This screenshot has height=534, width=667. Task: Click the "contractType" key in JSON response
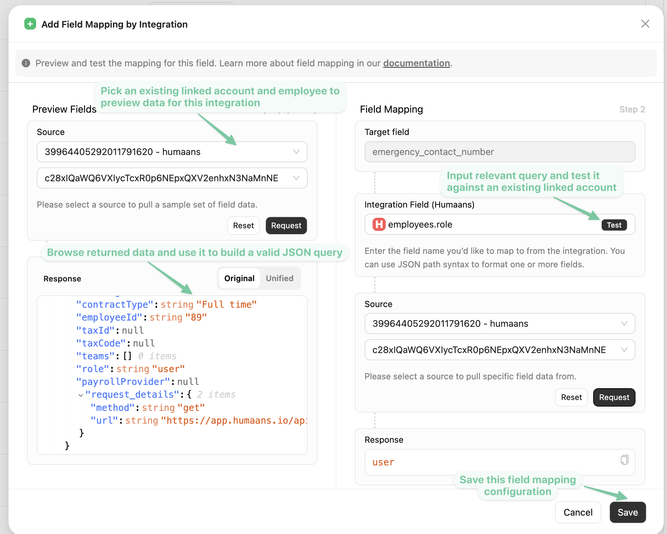click(x=115, y=304)
